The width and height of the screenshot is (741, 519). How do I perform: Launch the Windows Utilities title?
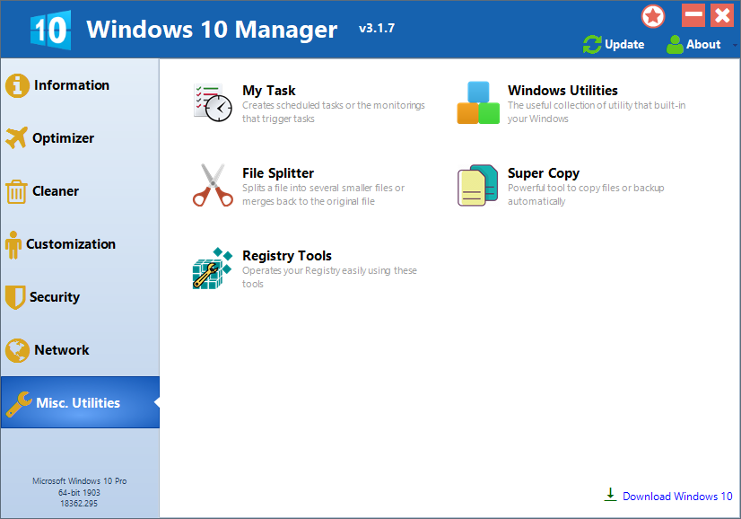[x=562, y=91]
